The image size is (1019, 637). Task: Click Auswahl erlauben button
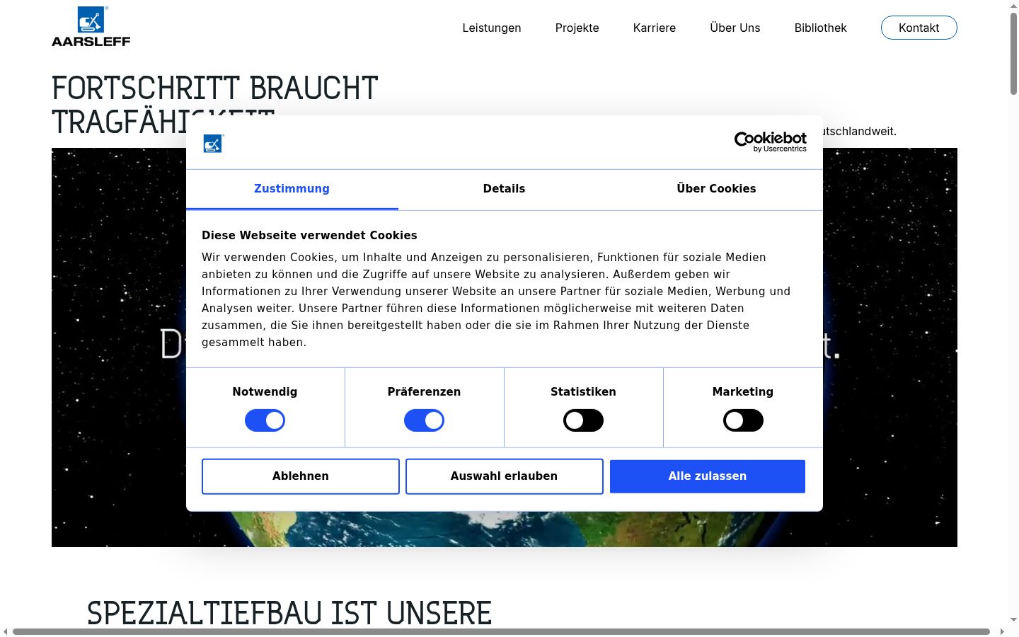coord(504,476)
